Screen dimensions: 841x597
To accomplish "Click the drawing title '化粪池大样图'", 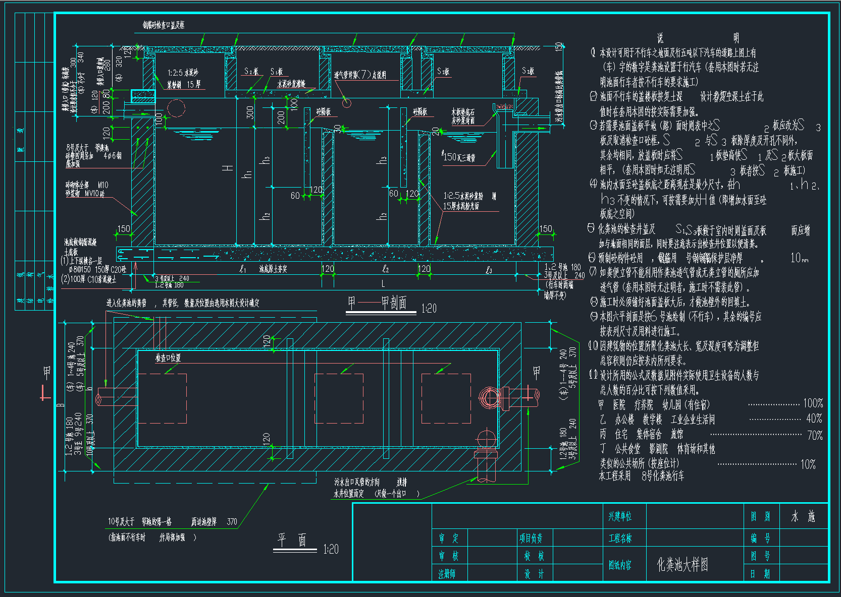I will pos(682,565).
